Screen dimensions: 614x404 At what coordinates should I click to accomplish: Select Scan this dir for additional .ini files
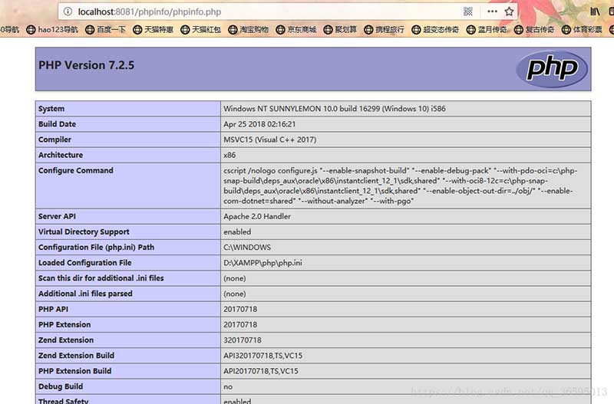click(x=101, y=278)
